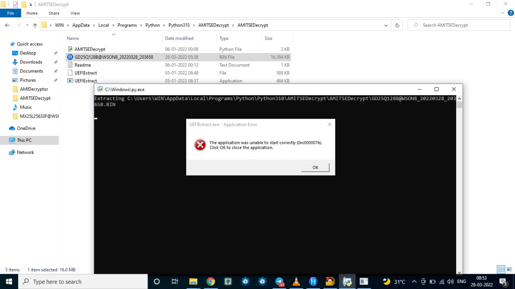Select the Readme text document
Viewport: 515px width, 289px height.
tap(178, 65)
